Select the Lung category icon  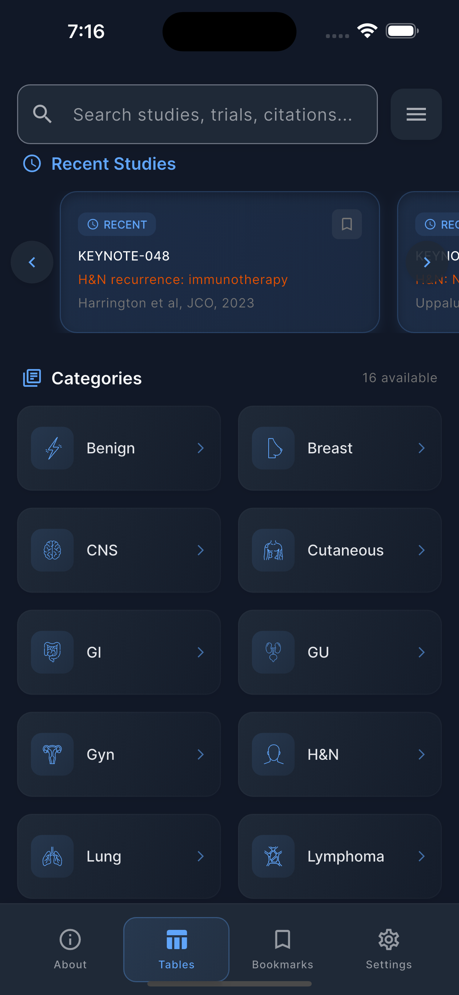pyautogui.click(x=52, y=856)
